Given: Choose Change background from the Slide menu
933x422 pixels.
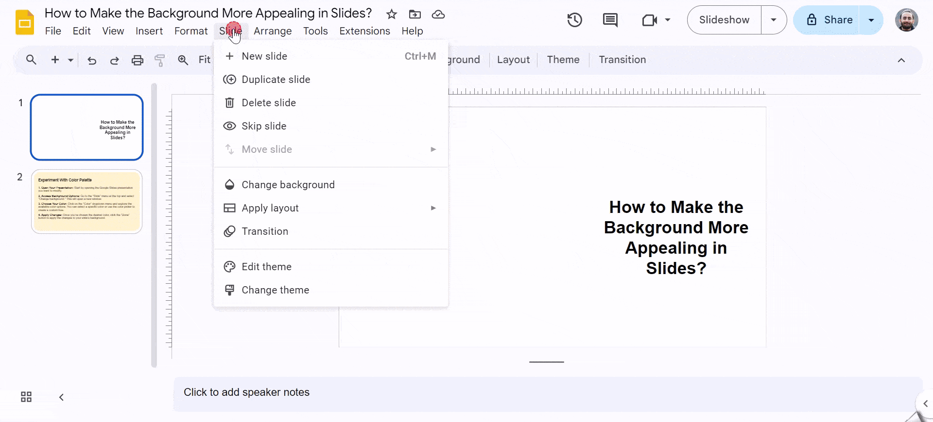Looking at the screenshot, I should coord(288,185).
